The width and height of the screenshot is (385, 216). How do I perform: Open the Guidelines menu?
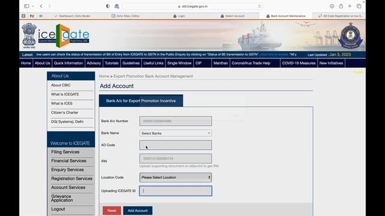click(131, 63)
